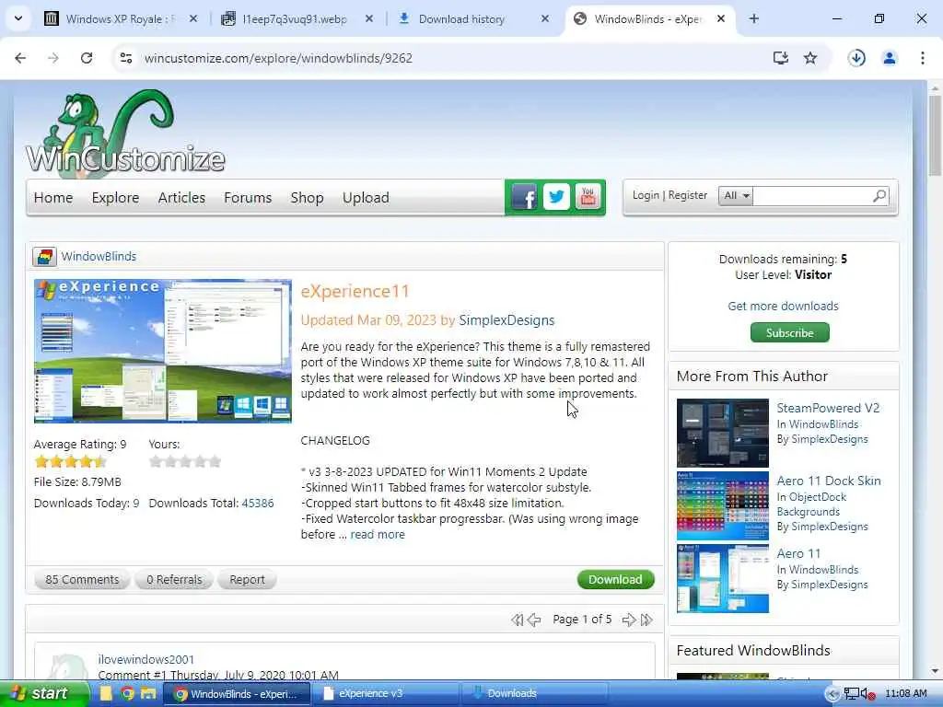Open the eXperience11 preview thumbnail

click(x=163, y=351)
